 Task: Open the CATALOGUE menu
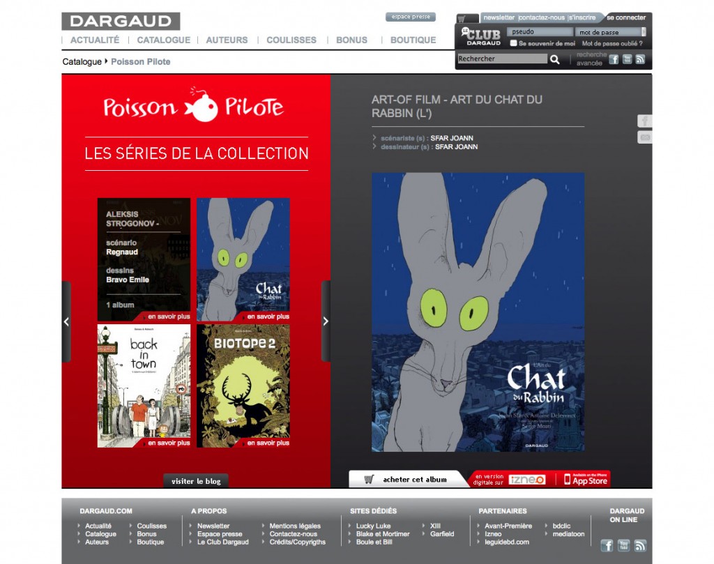pos(163,40)
